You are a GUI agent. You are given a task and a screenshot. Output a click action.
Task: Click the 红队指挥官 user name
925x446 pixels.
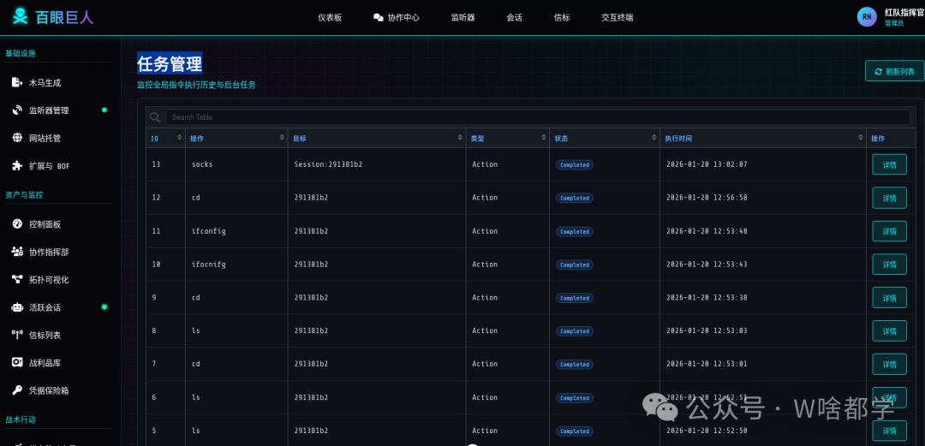(x=904, y=12)
